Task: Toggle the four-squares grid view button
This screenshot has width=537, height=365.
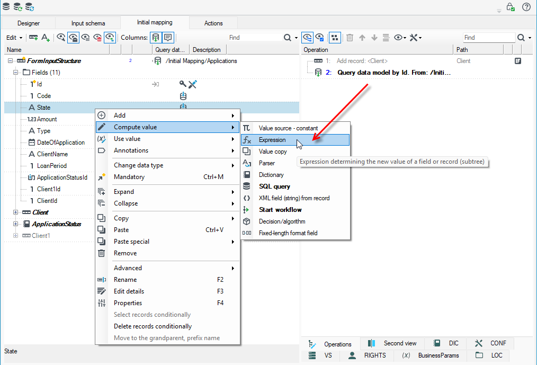Action: pos(335,38)
